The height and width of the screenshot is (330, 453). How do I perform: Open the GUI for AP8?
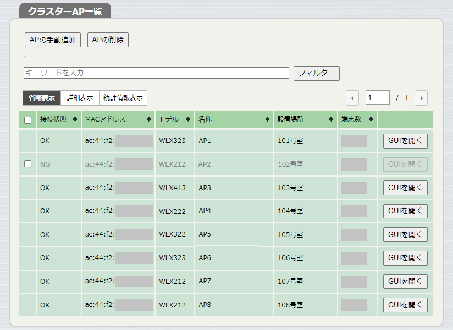click(405, 305)
